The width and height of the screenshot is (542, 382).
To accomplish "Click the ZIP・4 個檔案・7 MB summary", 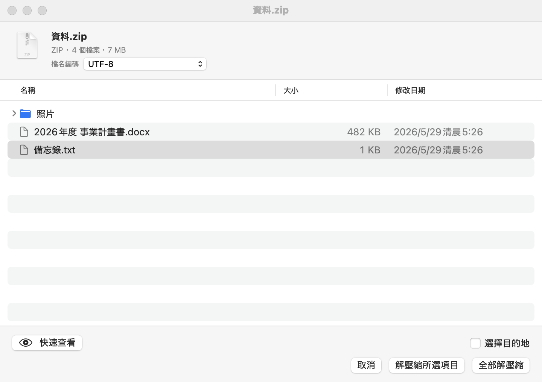I will [88, 50].
